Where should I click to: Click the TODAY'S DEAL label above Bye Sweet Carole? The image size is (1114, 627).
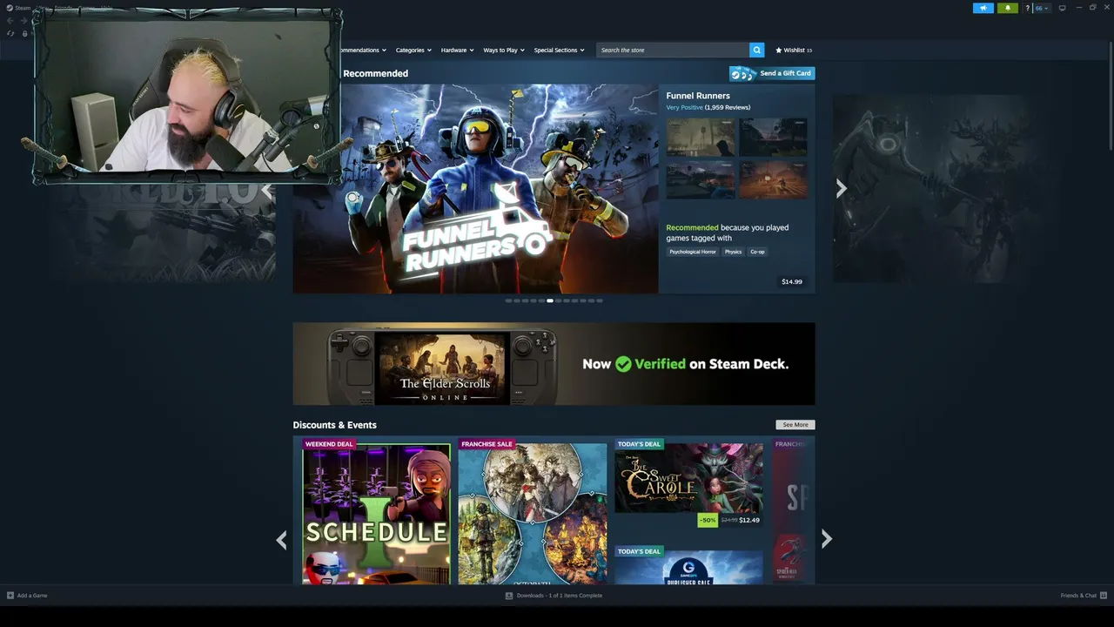click(639, 444)
